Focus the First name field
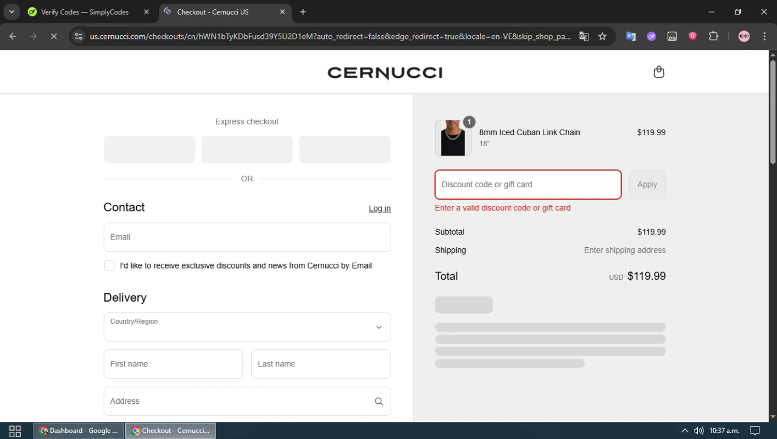 click(x=173, y=364)
